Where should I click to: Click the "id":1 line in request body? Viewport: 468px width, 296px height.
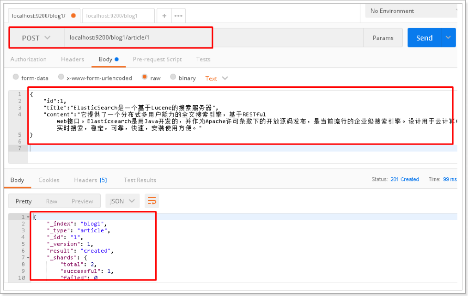(55, 101)
